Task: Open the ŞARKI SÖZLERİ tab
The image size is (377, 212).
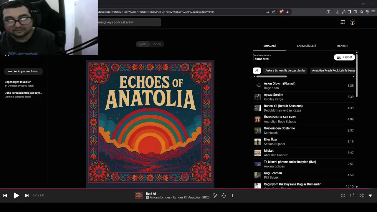Action: coord(306,46)
